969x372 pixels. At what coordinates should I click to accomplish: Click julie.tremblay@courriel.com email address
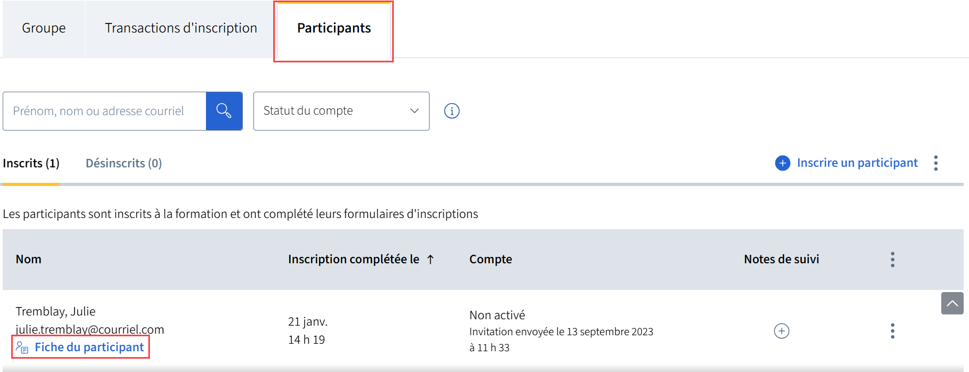coord(90,329)
